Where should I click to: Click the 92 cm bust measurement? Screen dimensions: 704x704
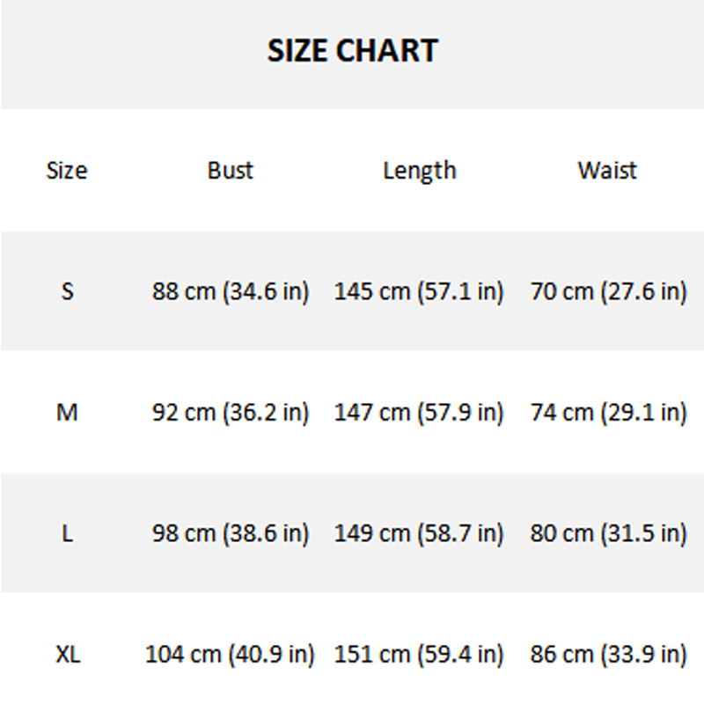point(231,412)
